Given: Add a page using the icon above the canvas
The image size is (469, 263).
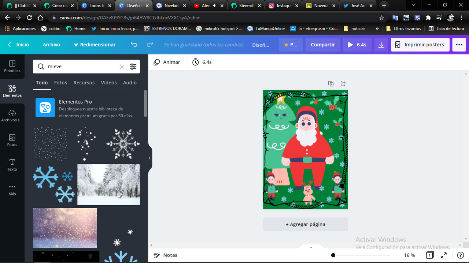Looking at the screenshot, I should point(343,84).
